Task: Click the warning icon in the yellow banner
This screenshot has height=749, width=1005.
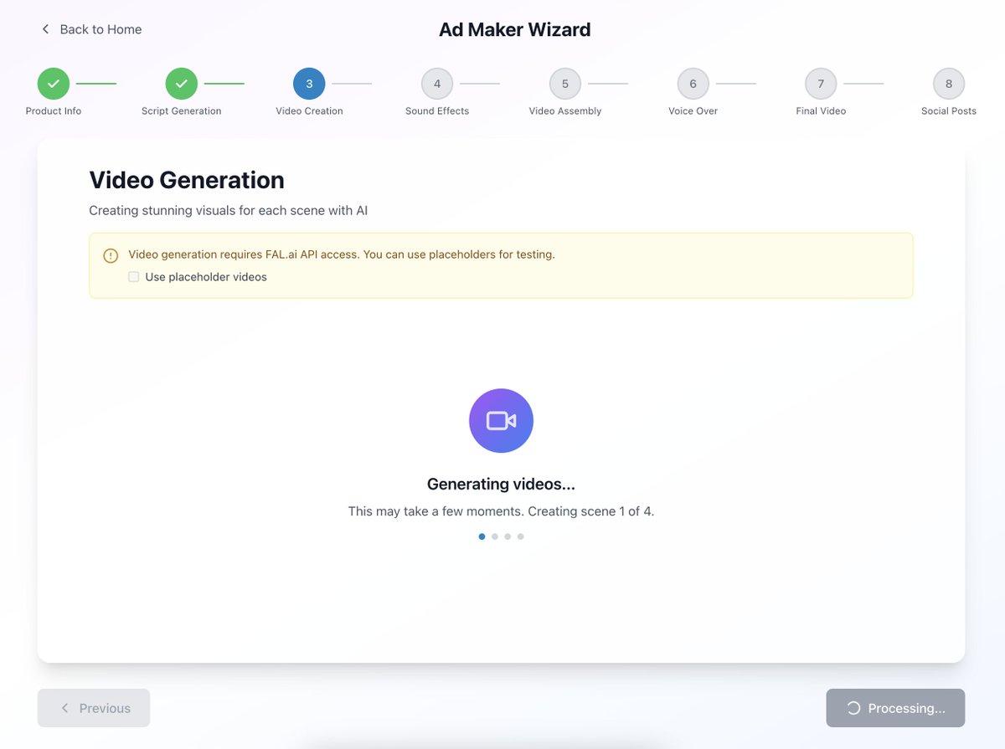Action: [110, 254]
